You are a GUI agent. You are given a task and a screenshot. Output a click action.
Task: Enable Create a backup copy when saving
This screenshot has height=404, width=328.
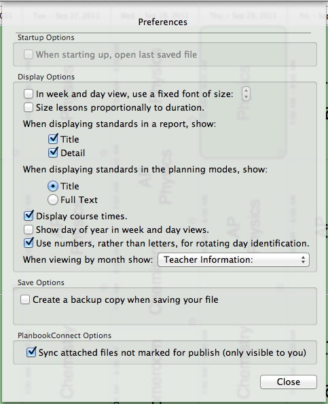tap(25, 299)
